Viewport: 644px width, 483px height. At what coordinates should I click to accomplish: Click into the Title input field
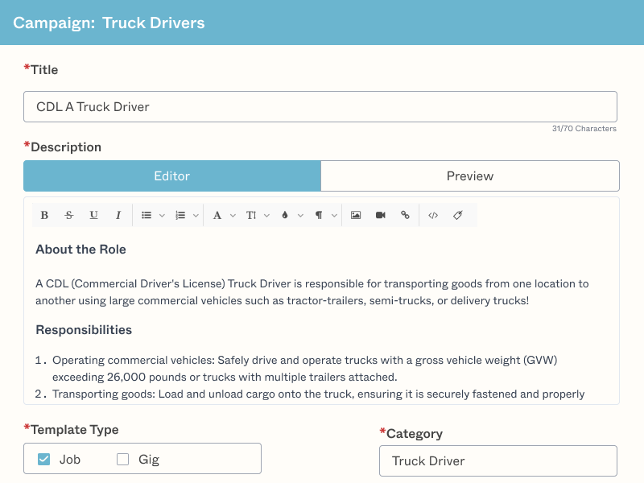(320, 106)
